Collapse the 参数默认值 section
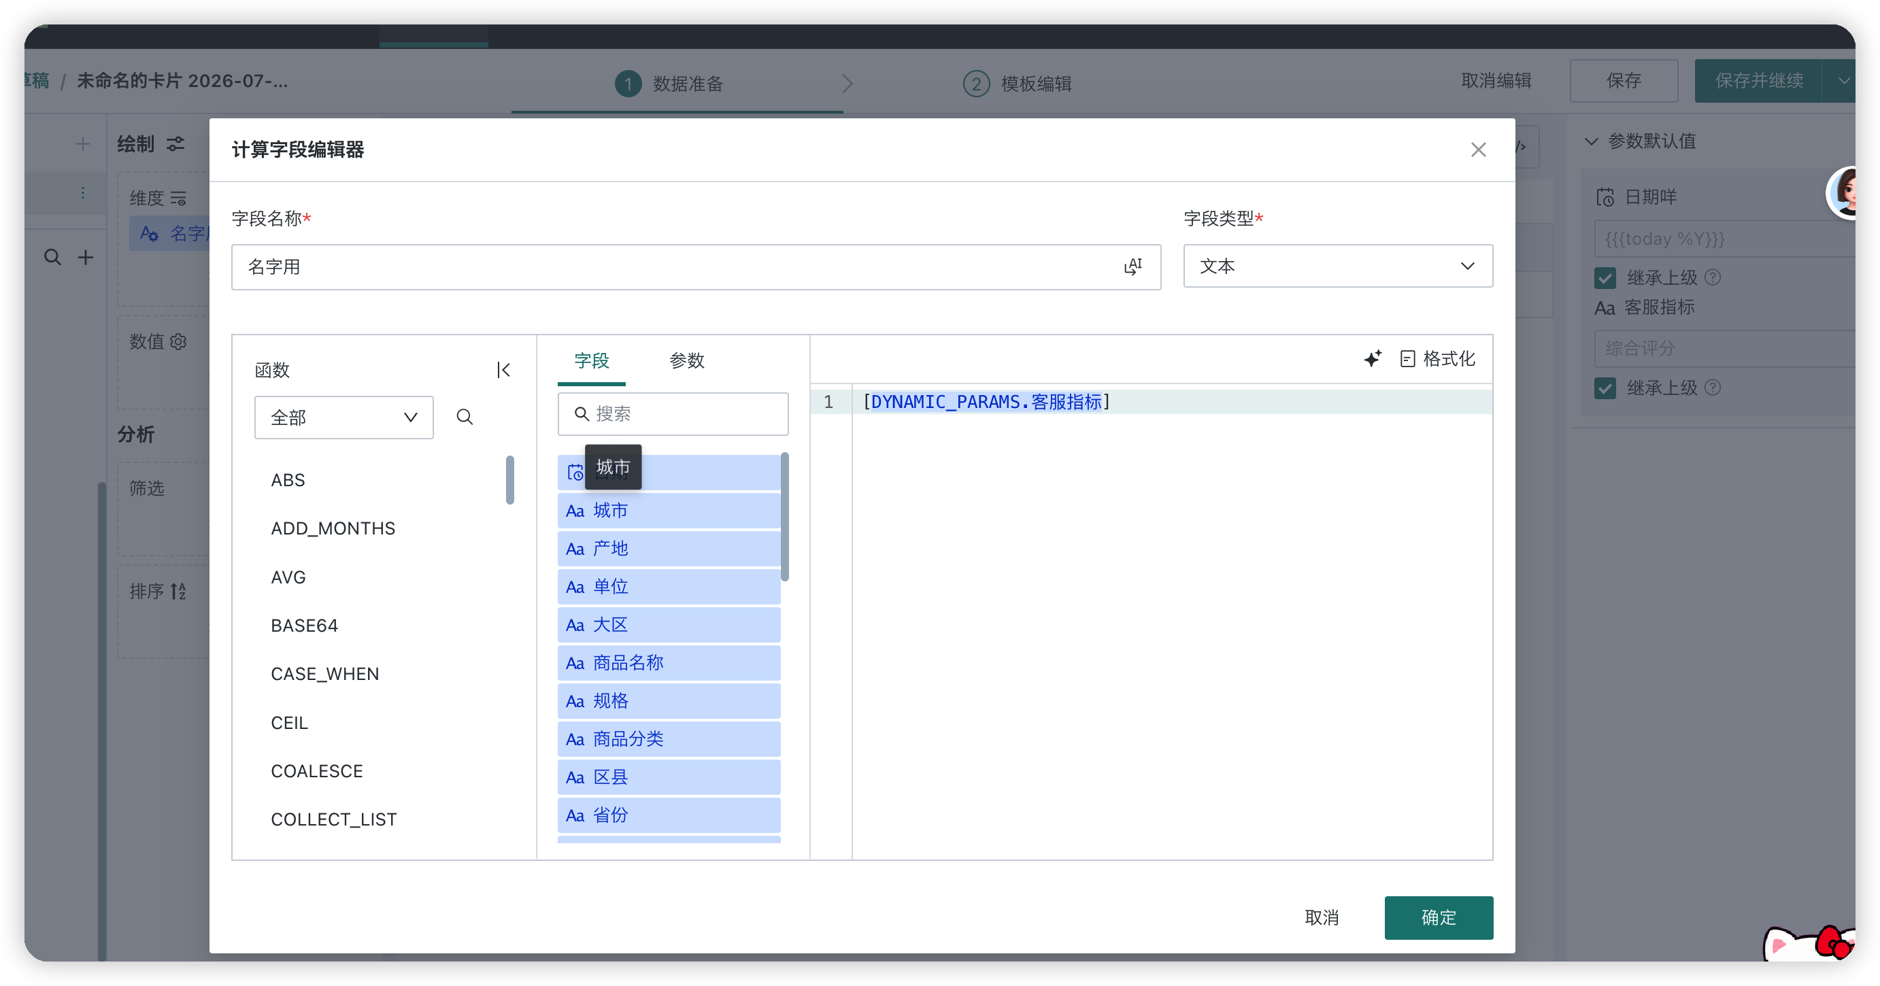 pos(1592,141)
